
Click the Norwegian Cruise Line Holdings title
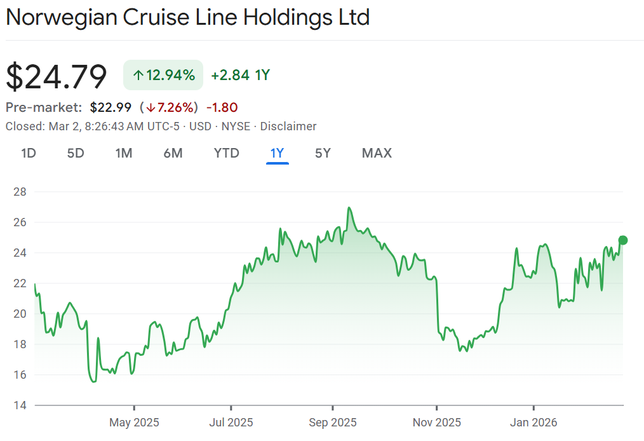(x=187, y=17)
